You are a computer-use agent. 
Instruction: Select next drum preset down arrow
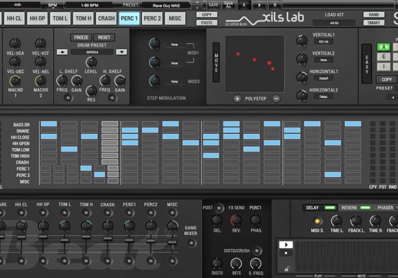point(121,52)
